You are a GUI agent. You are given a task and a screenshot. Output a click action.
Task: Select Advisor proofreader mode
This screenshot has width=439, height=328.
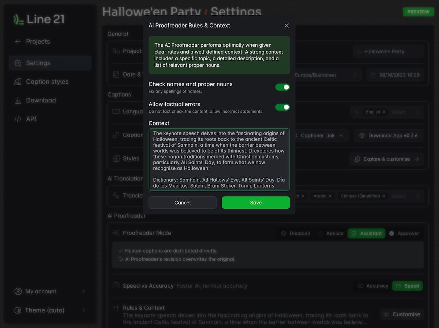point(331,233)
